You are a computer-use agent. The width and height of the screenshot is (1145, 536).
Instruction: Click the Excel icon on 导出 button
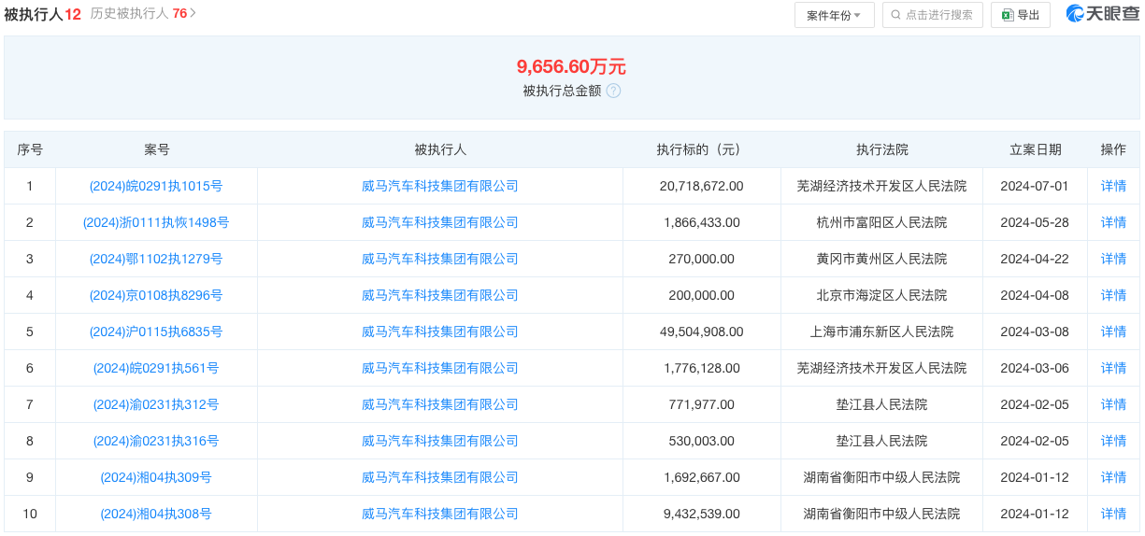1008,15
